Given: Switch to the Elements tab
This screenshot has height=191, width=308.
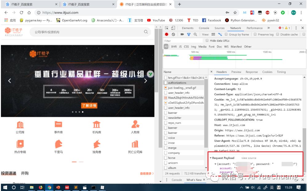Looking at the screenshot, I should pyautogui.click(x=188, y=28).
